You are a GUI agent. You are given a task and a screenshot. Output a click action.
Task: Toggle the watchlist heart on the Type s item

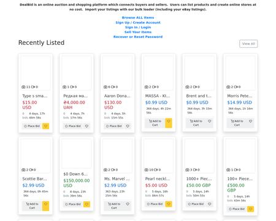click(x=46, y=126)
